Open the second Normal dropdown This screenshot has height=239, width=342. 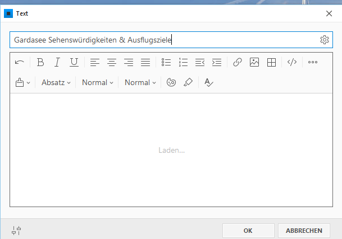coord(140,83)
